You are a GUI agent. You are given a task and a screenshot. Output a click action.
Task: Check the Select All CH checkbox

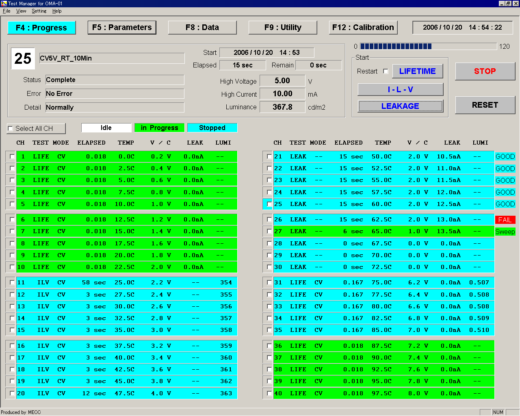pyautogui.click(x=10, y=129)
